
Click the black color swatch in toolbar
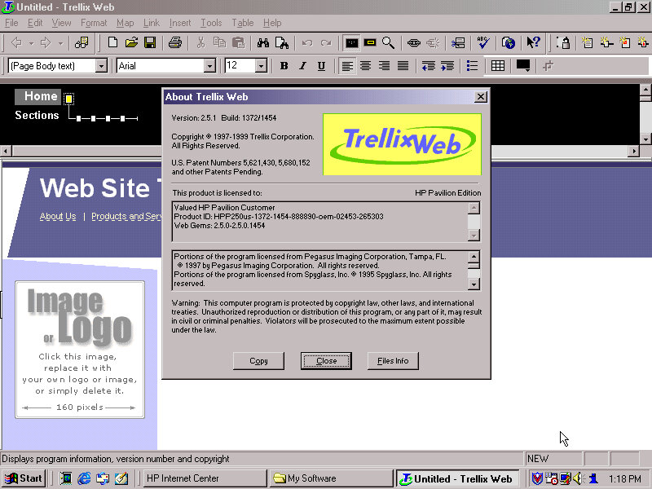(522, 66)
